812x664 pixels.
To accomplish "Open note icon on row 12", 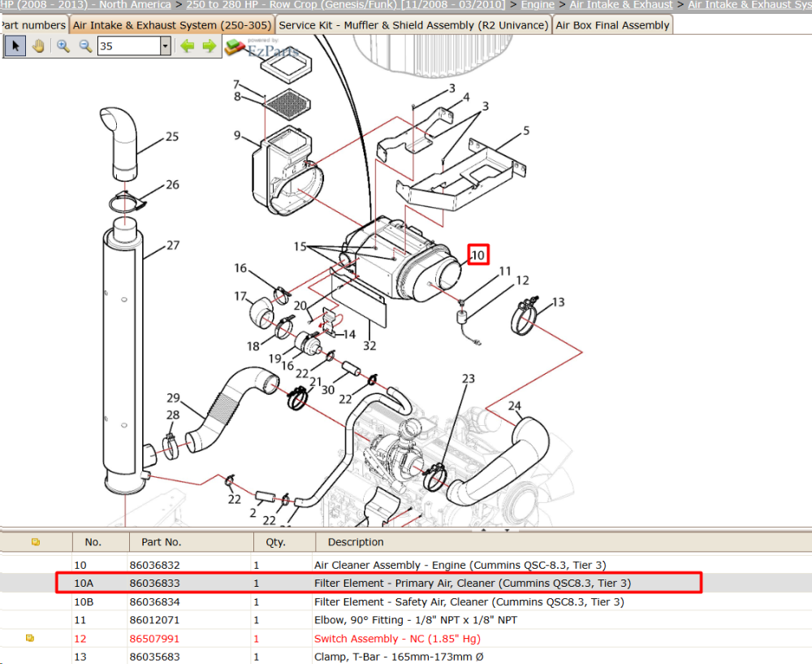I will [30, 638].
